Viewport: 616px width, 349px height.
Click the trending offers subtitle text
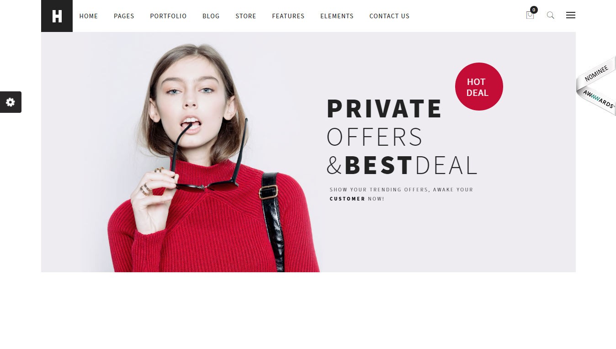401,194
